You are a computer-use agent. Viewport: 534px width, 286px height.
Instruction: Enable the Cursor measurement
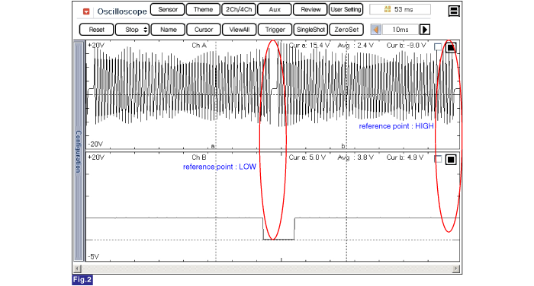pos(204,30)
